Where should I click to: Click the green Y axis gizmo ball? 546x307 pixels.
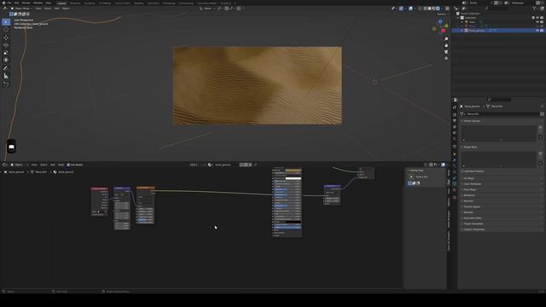click(446, 26)
